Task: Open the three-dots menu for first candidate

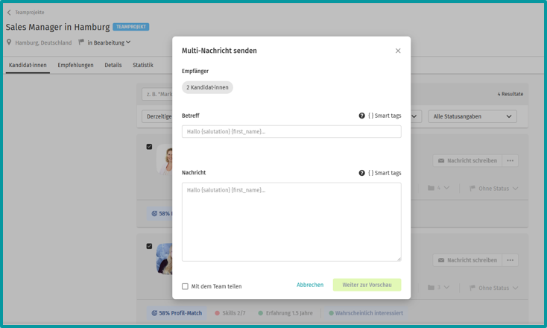Action: pos(510,161)
